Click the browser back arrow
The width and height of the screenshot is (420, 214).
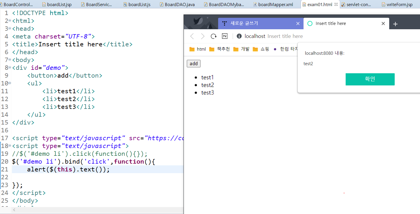[x=192, y=36]
